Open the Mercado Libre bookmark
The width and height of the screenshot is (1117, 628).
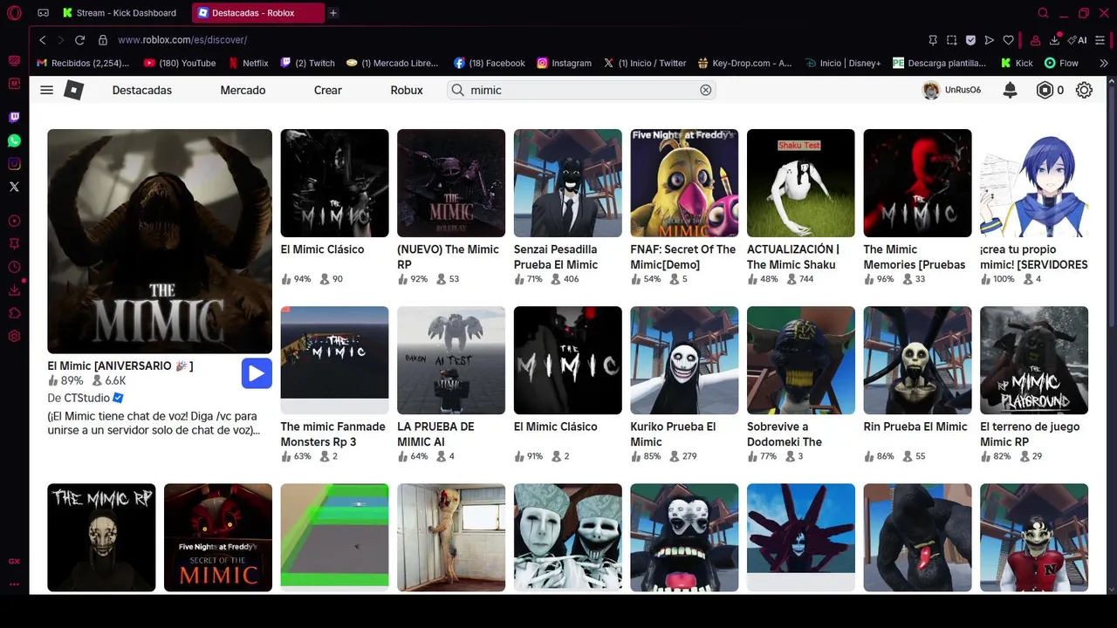392,63
